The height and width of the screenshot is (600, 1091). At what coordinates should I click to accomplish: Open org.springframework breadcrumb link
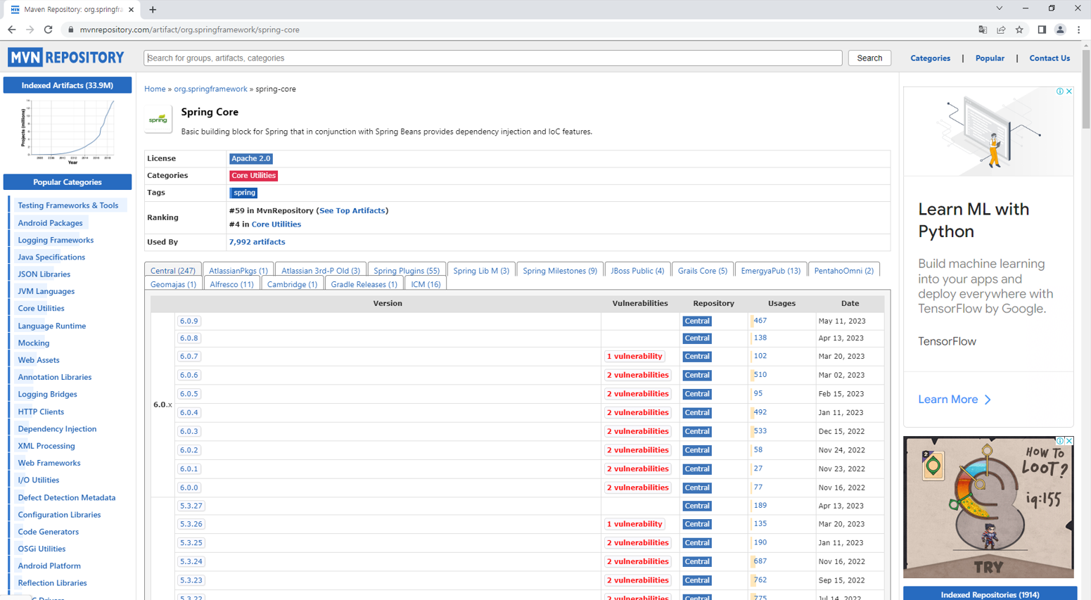(x=210, y=89)
